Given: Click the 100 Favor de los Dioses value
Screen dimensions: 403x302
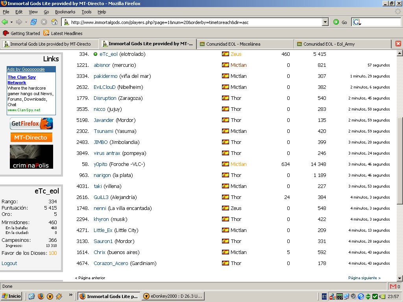Looking at the screenshot, I should pyautogui.click(x=53, y=253).
